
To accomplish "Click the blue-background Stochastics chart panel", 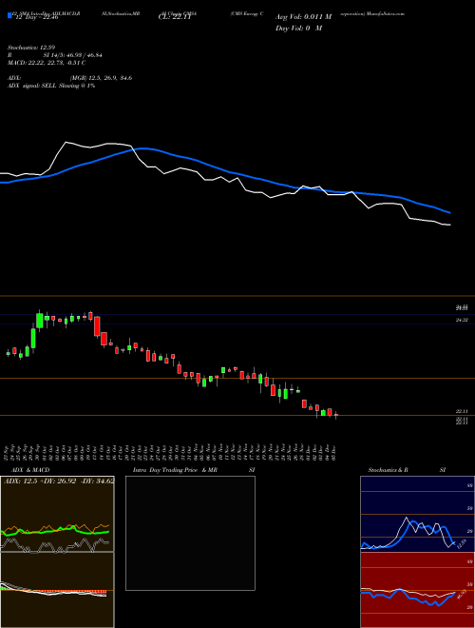I will (417, 514).
